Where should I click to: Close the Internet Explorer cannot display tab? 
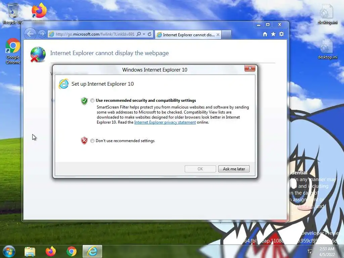[218, 35]
